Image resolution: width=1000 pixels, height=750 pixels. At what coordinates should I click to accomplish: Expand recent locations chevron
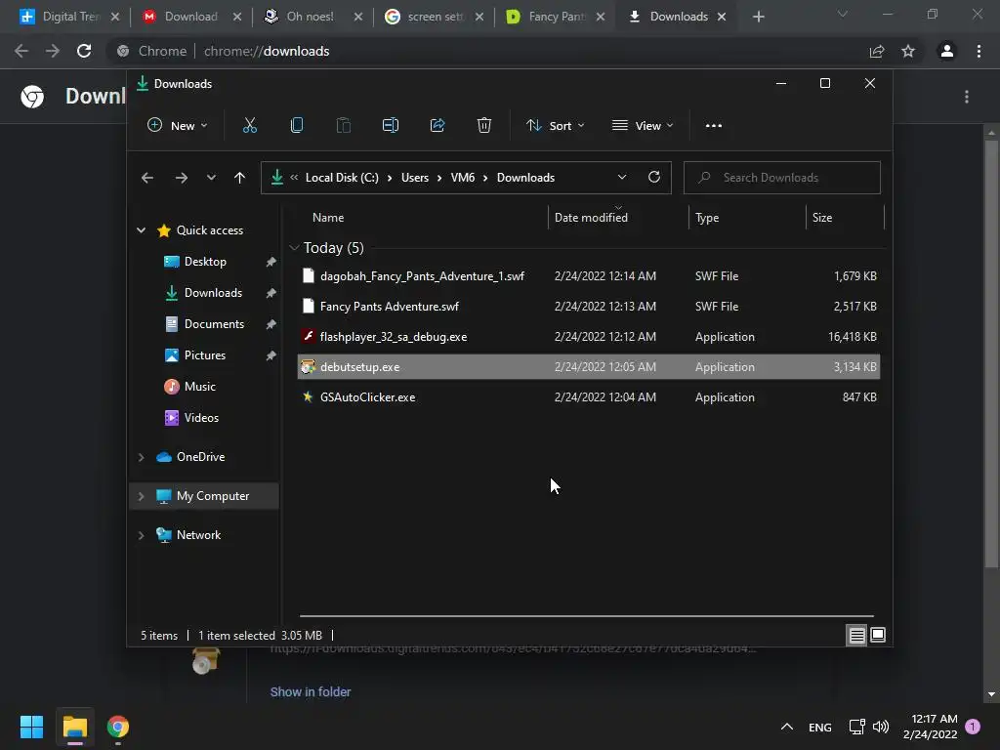coord(211,178)
